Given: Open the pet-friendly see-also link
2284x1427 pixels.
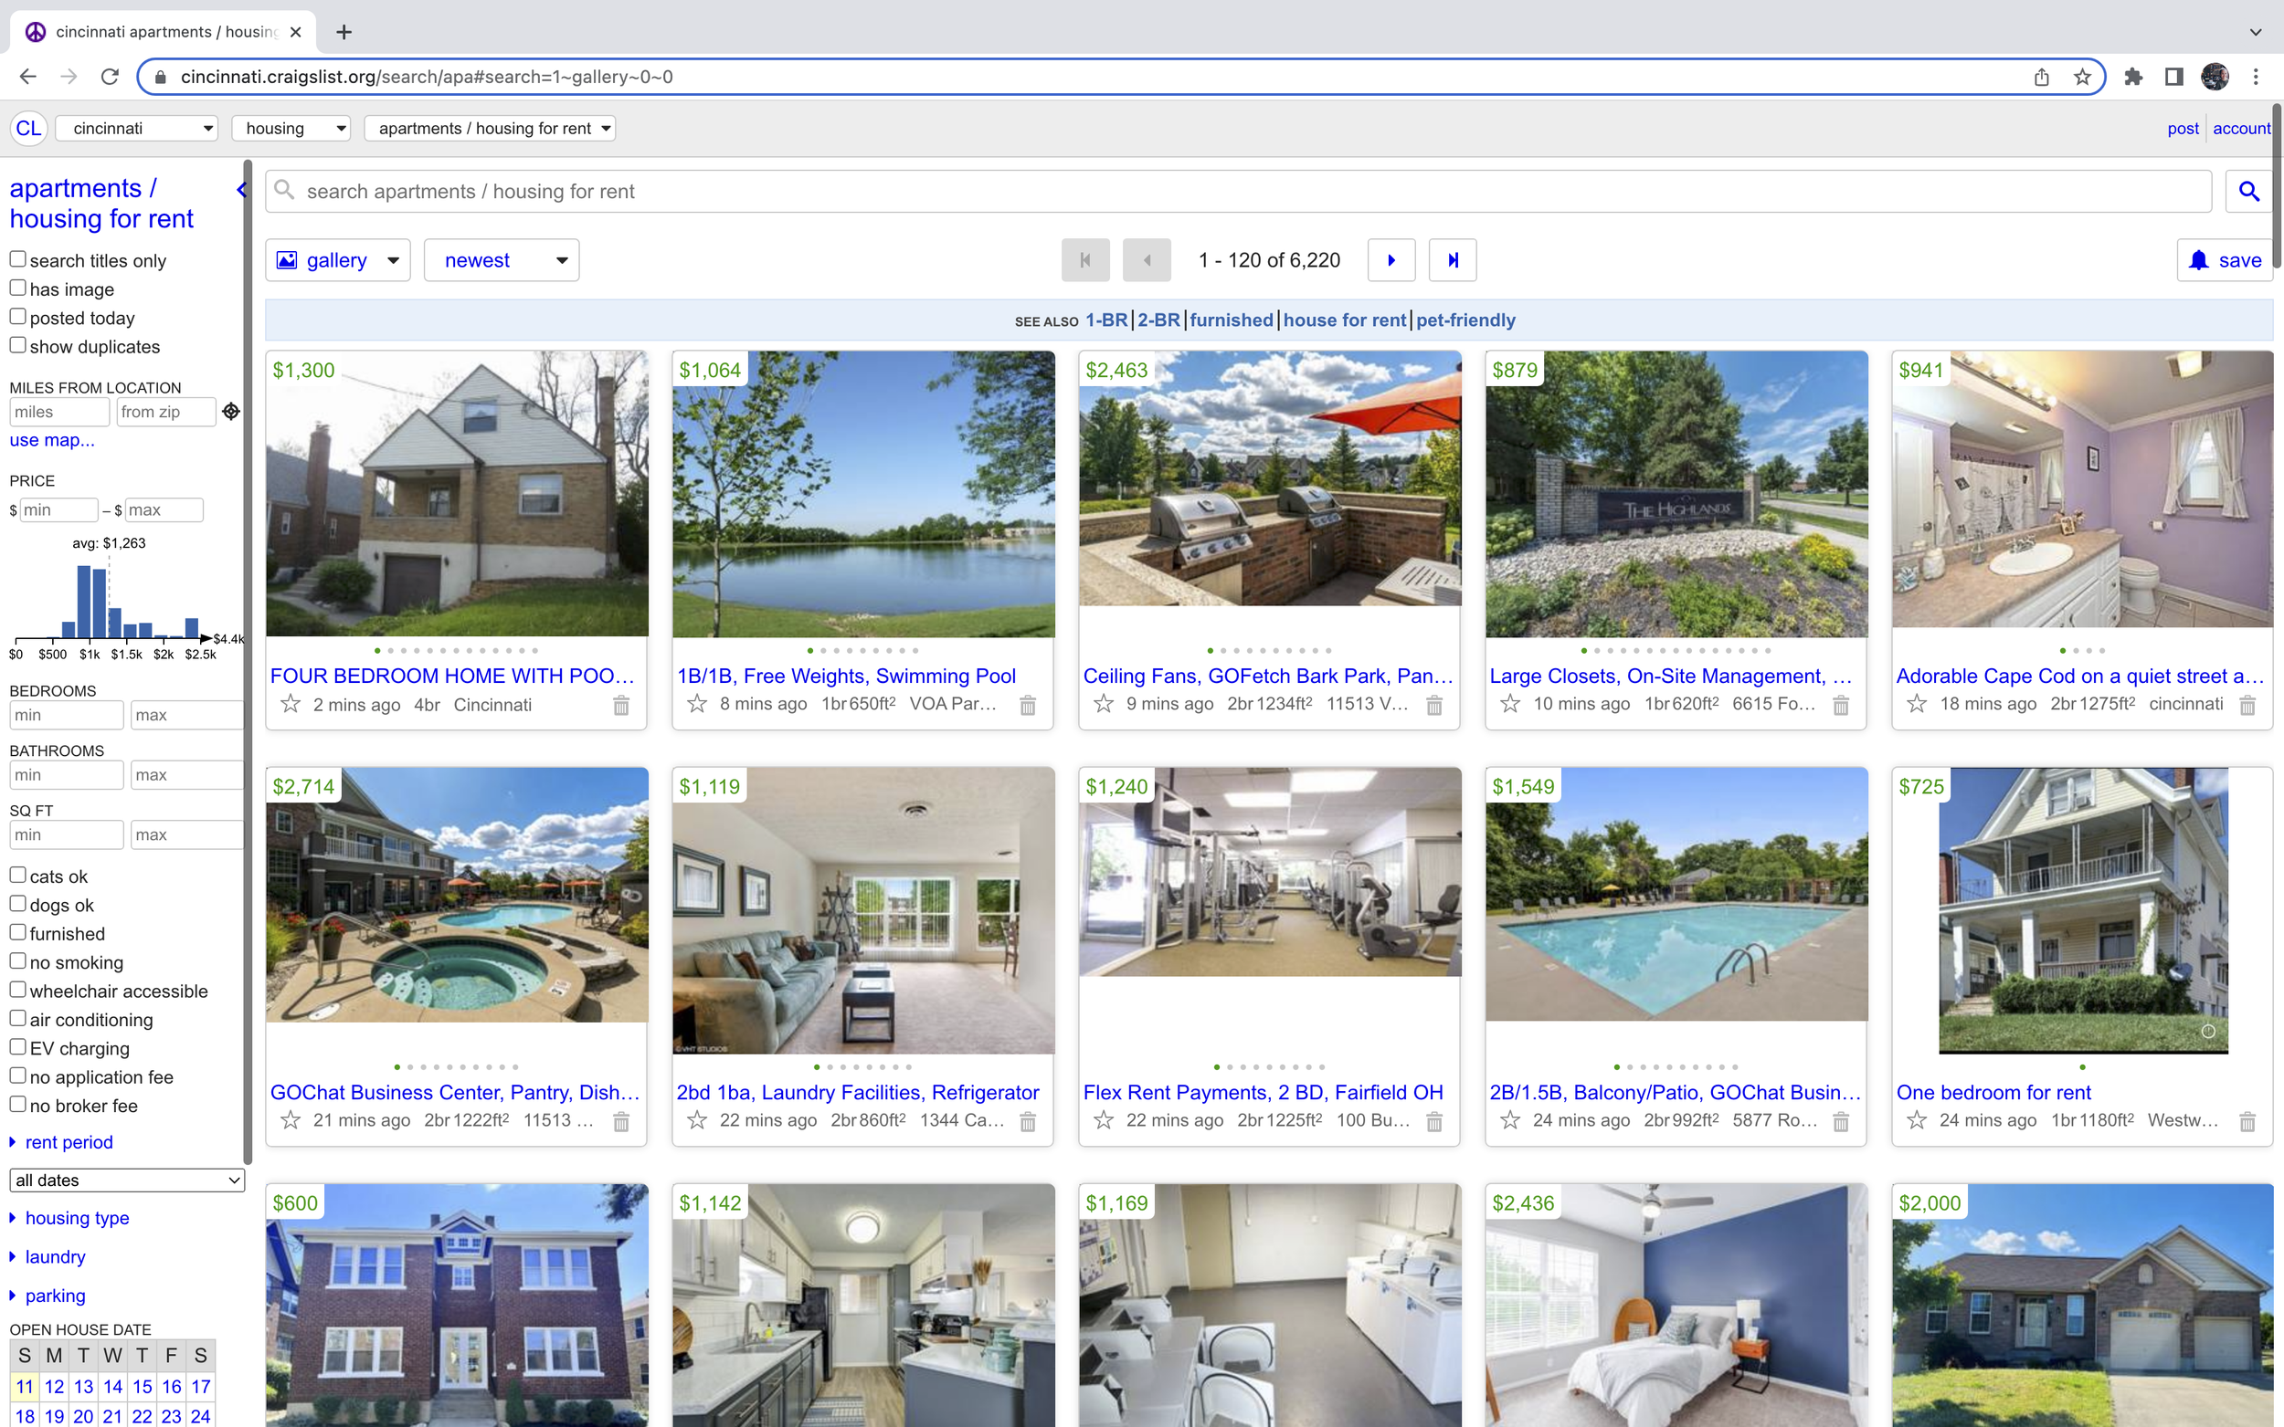Looking at the screenshot, I should click(x=1465, y=320).
